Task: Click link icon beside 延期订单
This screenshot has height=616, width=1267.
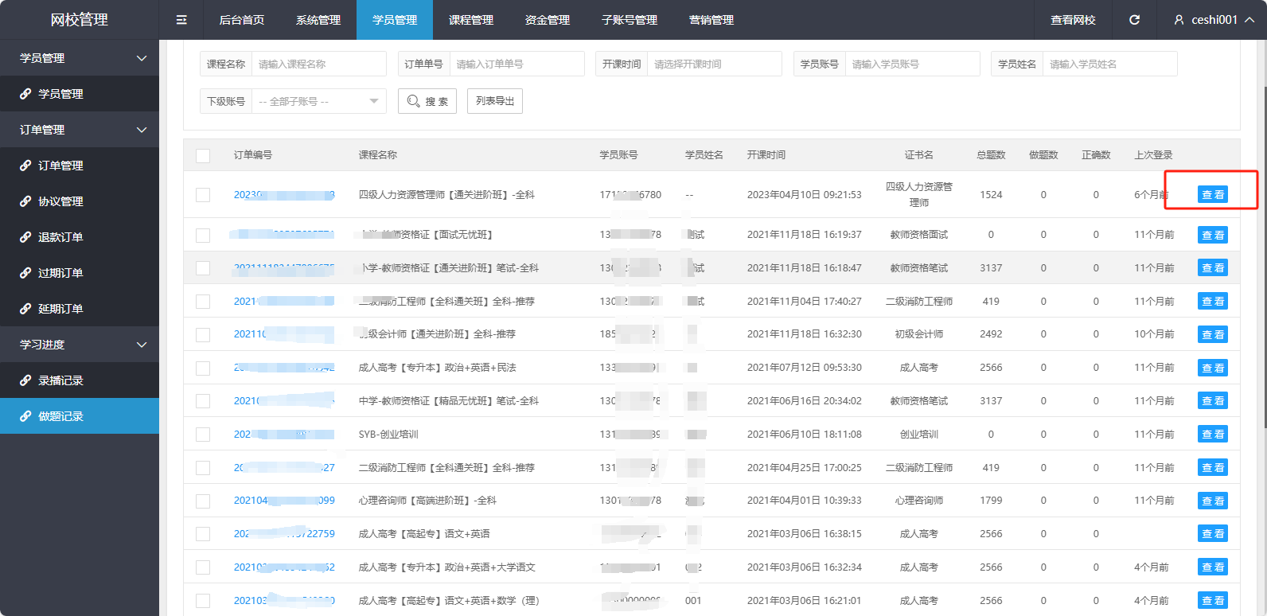Action: coord(25,309)
